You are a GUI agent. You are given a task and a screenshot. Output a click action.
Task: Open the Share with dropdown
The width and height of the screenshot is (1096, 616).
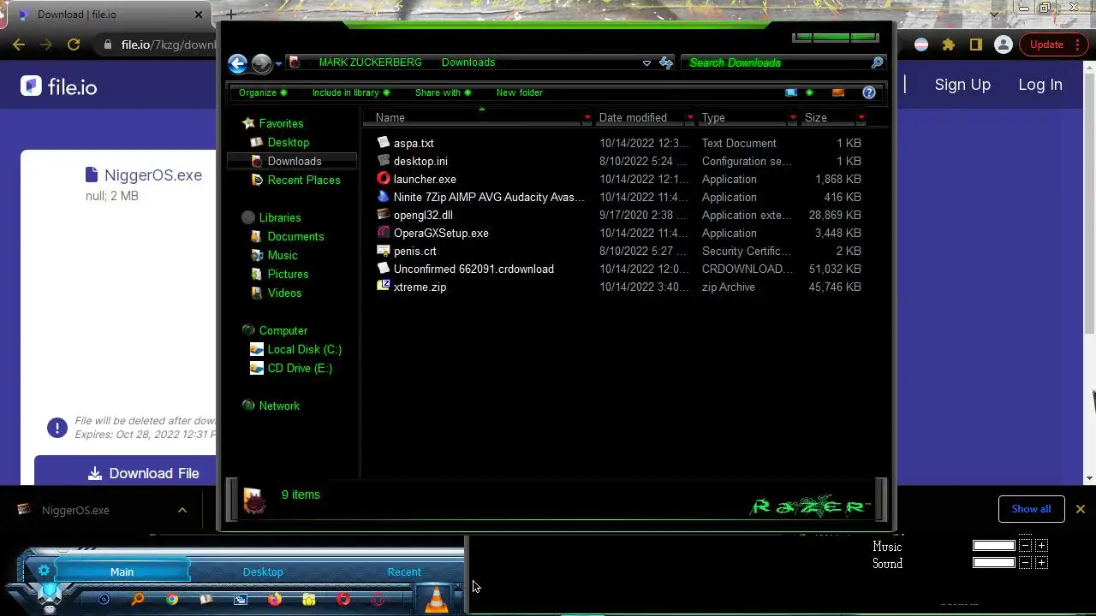[443, 92]
